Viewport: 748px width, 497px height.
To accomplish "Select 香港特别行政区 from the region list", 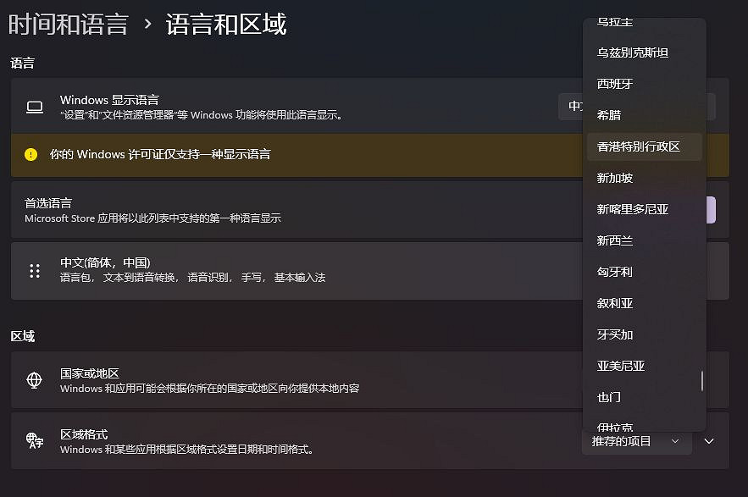I will point(638,146).
